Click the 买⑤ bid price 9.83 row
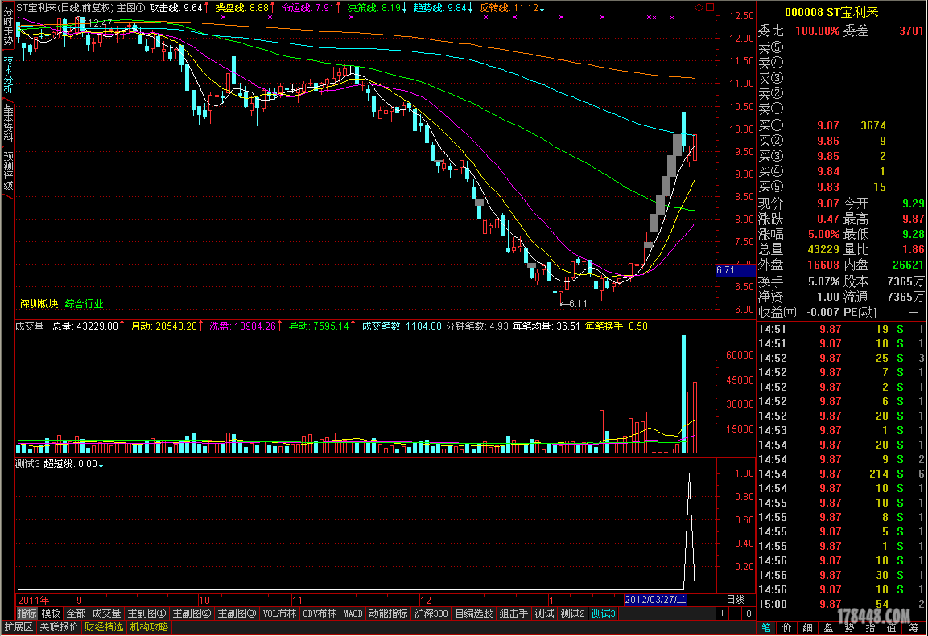Screen dimensions: 928x636 coord(842,187)
